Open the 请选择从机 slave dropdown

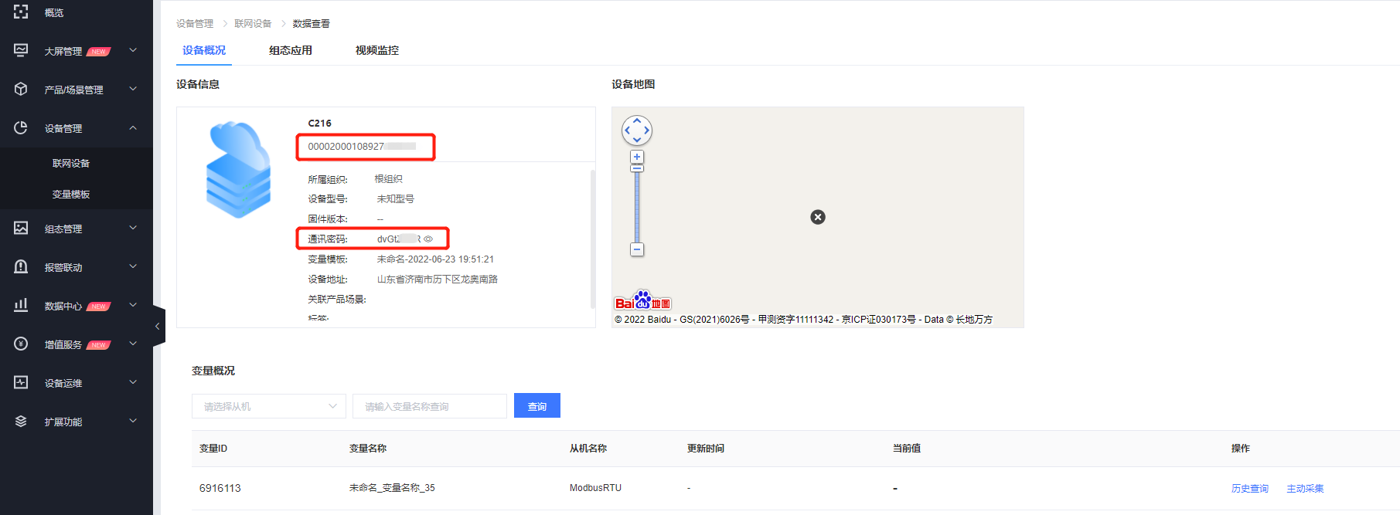[x=268, y=406]
